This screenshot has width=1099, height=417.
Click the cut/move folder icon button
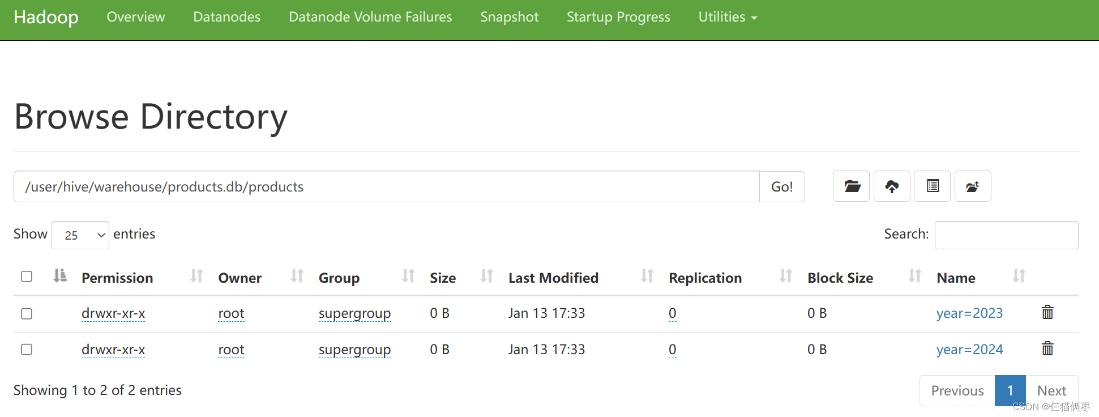tap(973, 186)
